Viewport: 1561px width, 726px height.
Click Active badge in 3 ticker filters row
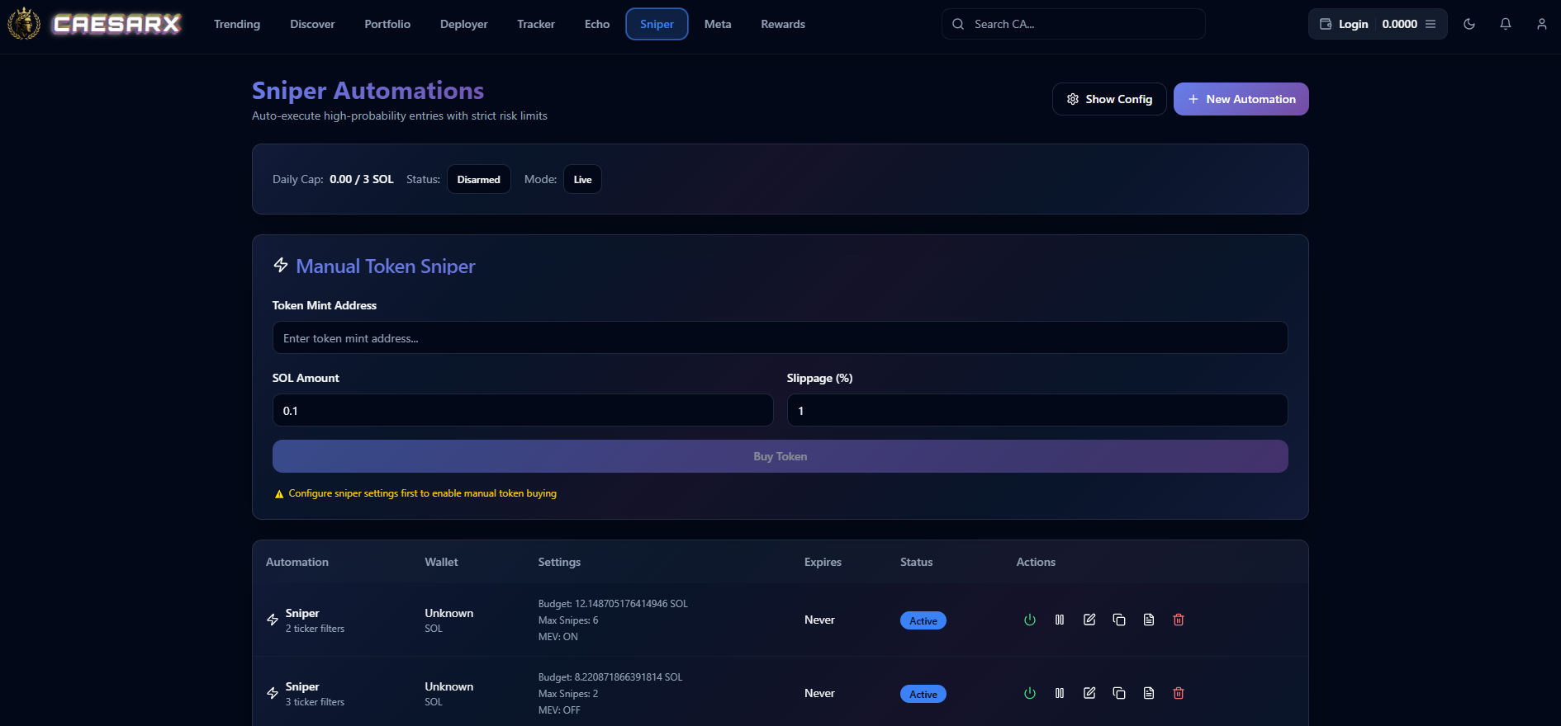point(923,694)
